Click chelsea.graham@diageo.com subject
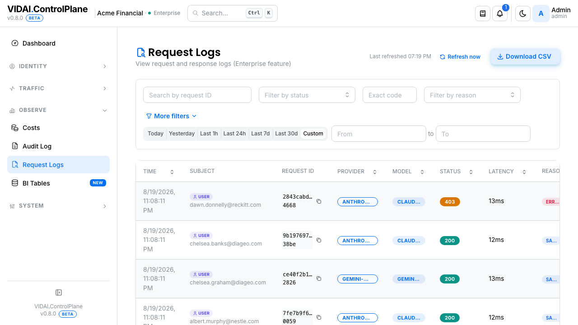The image size is (578, 325). (228, 282)
